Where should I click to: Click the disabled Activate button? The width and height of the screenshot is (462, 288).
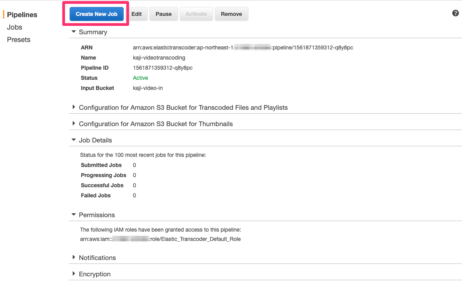[196, 14]
